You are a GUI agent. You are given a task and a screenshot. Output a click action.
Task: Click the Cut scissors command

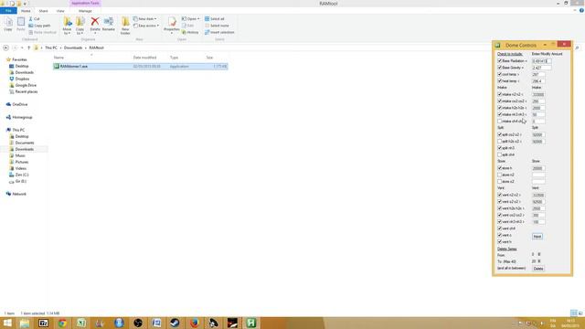pos(35,18)
